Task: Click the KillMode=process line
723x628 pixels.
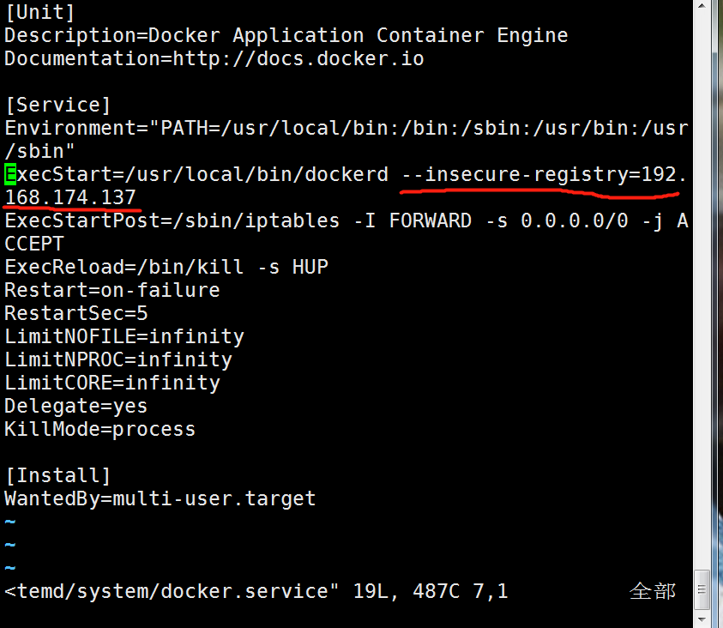Action: click(100, 430)
